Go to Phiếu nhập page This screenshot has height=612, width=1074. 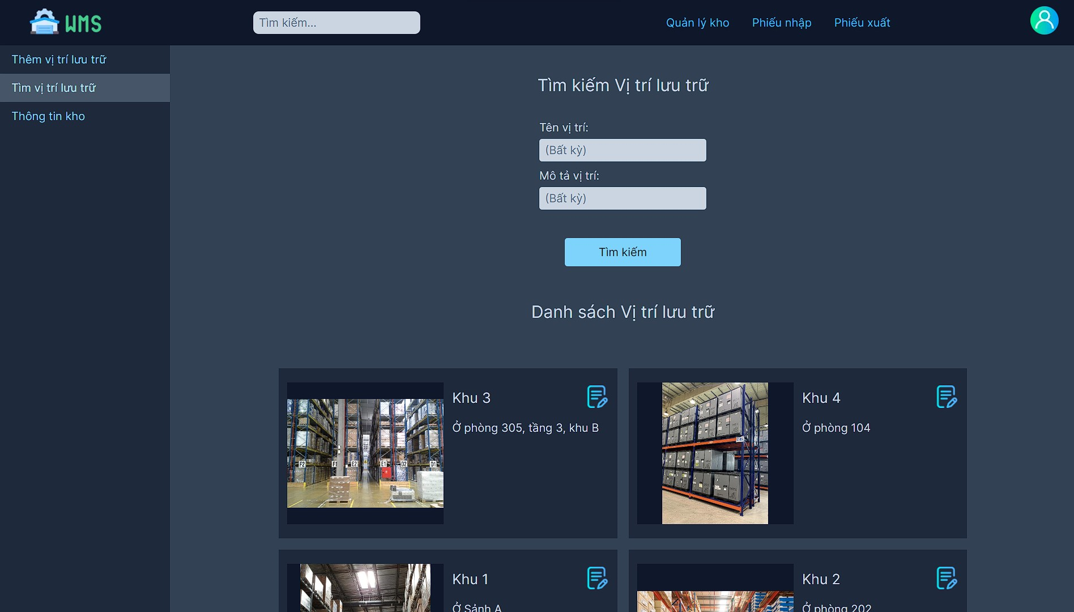click(x=782, y=23)
